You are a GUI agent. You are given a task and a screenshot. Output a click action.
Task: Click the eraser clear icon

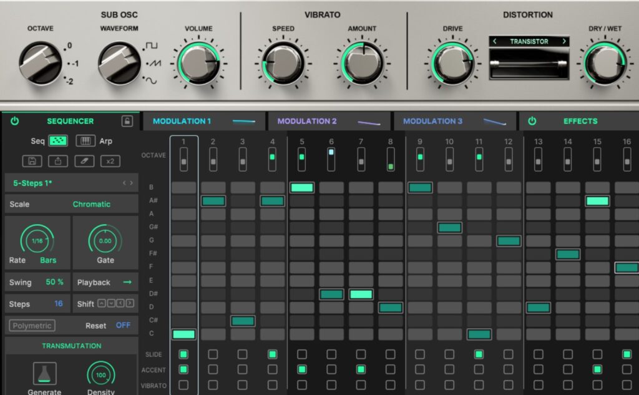tap(84, 161)
